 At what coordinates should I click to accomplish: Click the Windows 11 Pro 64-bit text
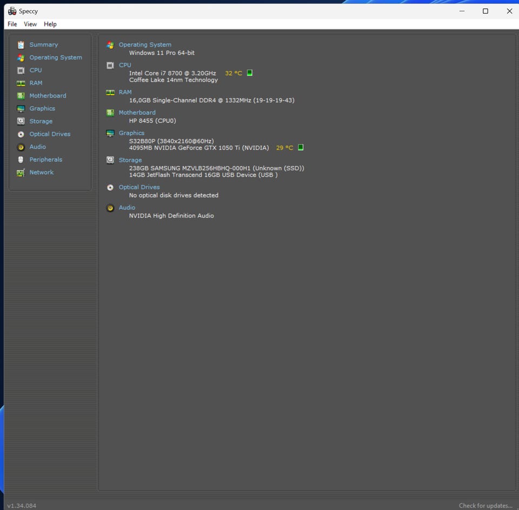[x=162, y=53]
